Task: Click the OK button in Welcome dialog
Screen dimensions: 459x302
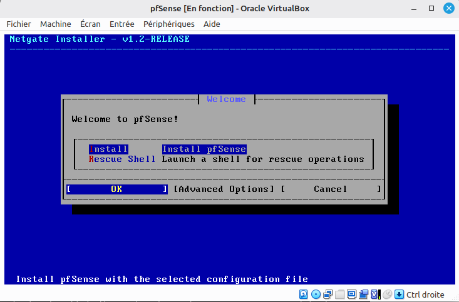Action: (x=117, y=189)
